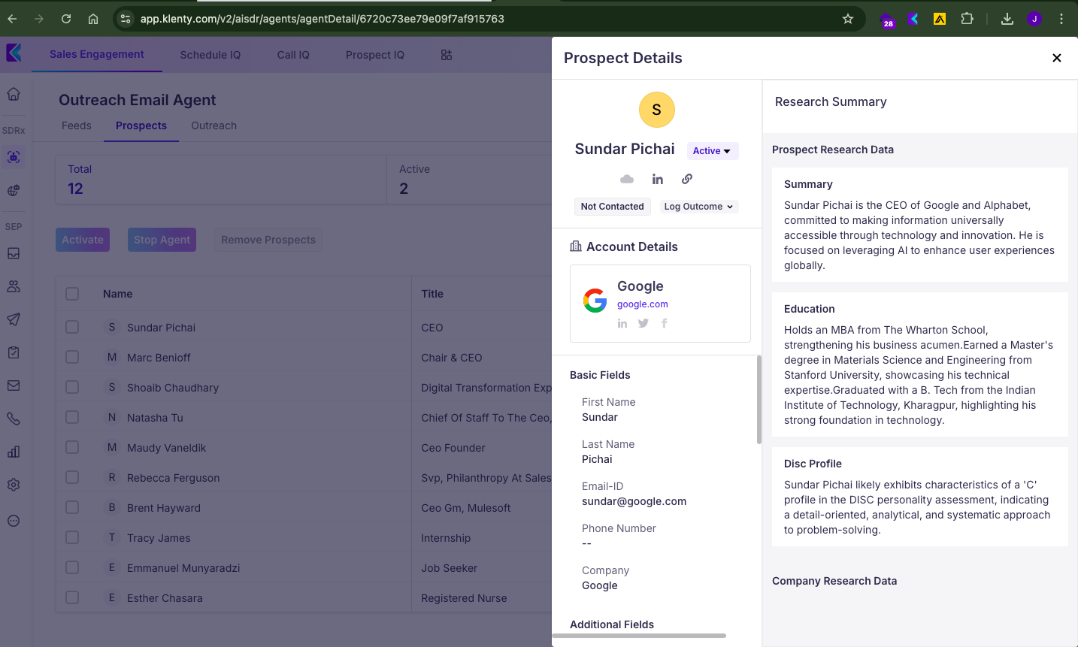Switch to Sales Engagement tab
This screenshot has width=1078, height=647.
coord(97,54)
